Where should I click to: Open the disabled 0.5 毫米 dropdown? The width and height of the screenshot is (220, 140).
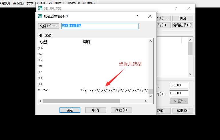(x=179, y=101)
